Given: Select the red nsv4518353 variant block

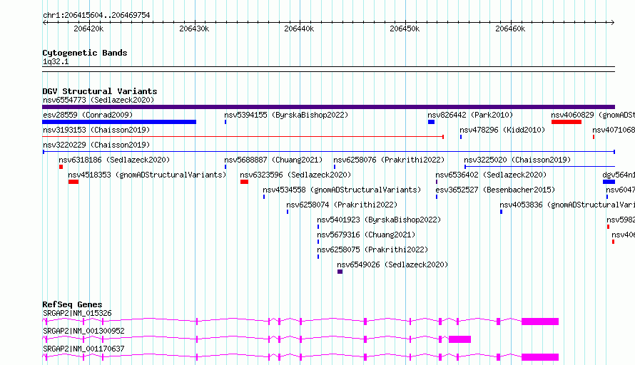Looking at the screenshot, I should click(73, 182).
